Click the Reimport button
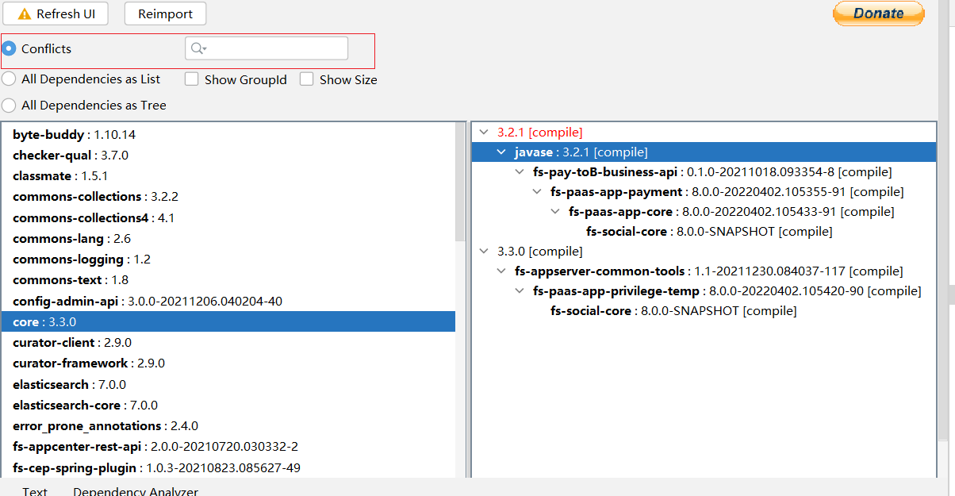 click(x=165, y=13)
